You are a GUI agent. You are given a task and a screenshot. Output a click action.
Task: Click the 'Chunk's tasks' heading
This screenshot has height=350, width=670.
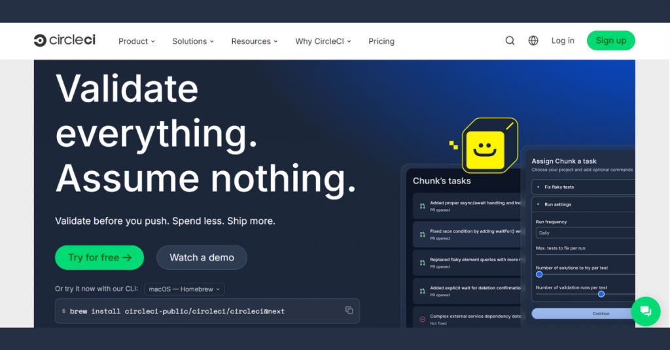tap(442, 181)
